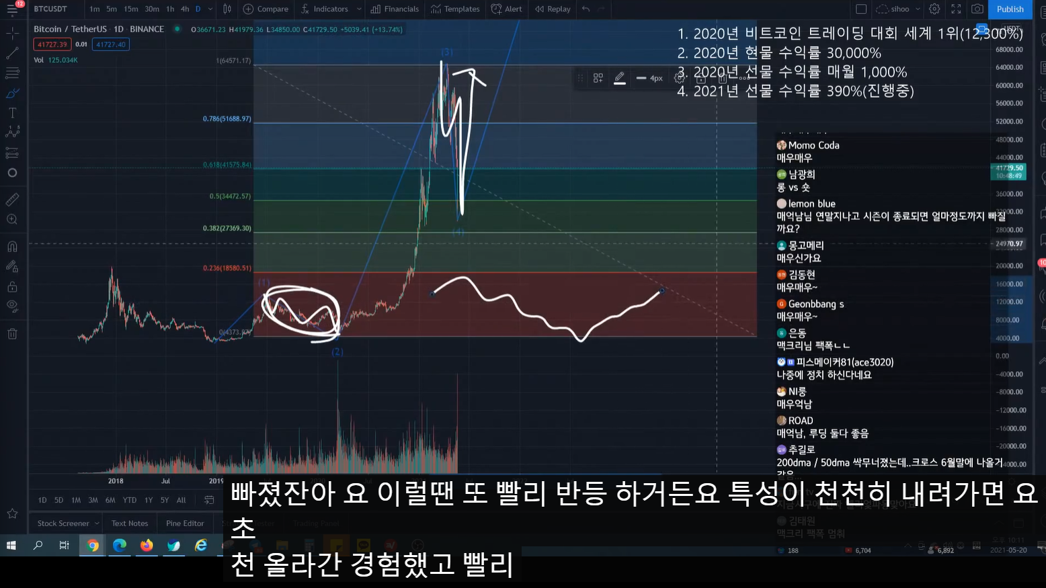
Task: Select the Text annotation tool
Action: click(x=12, y=113)
